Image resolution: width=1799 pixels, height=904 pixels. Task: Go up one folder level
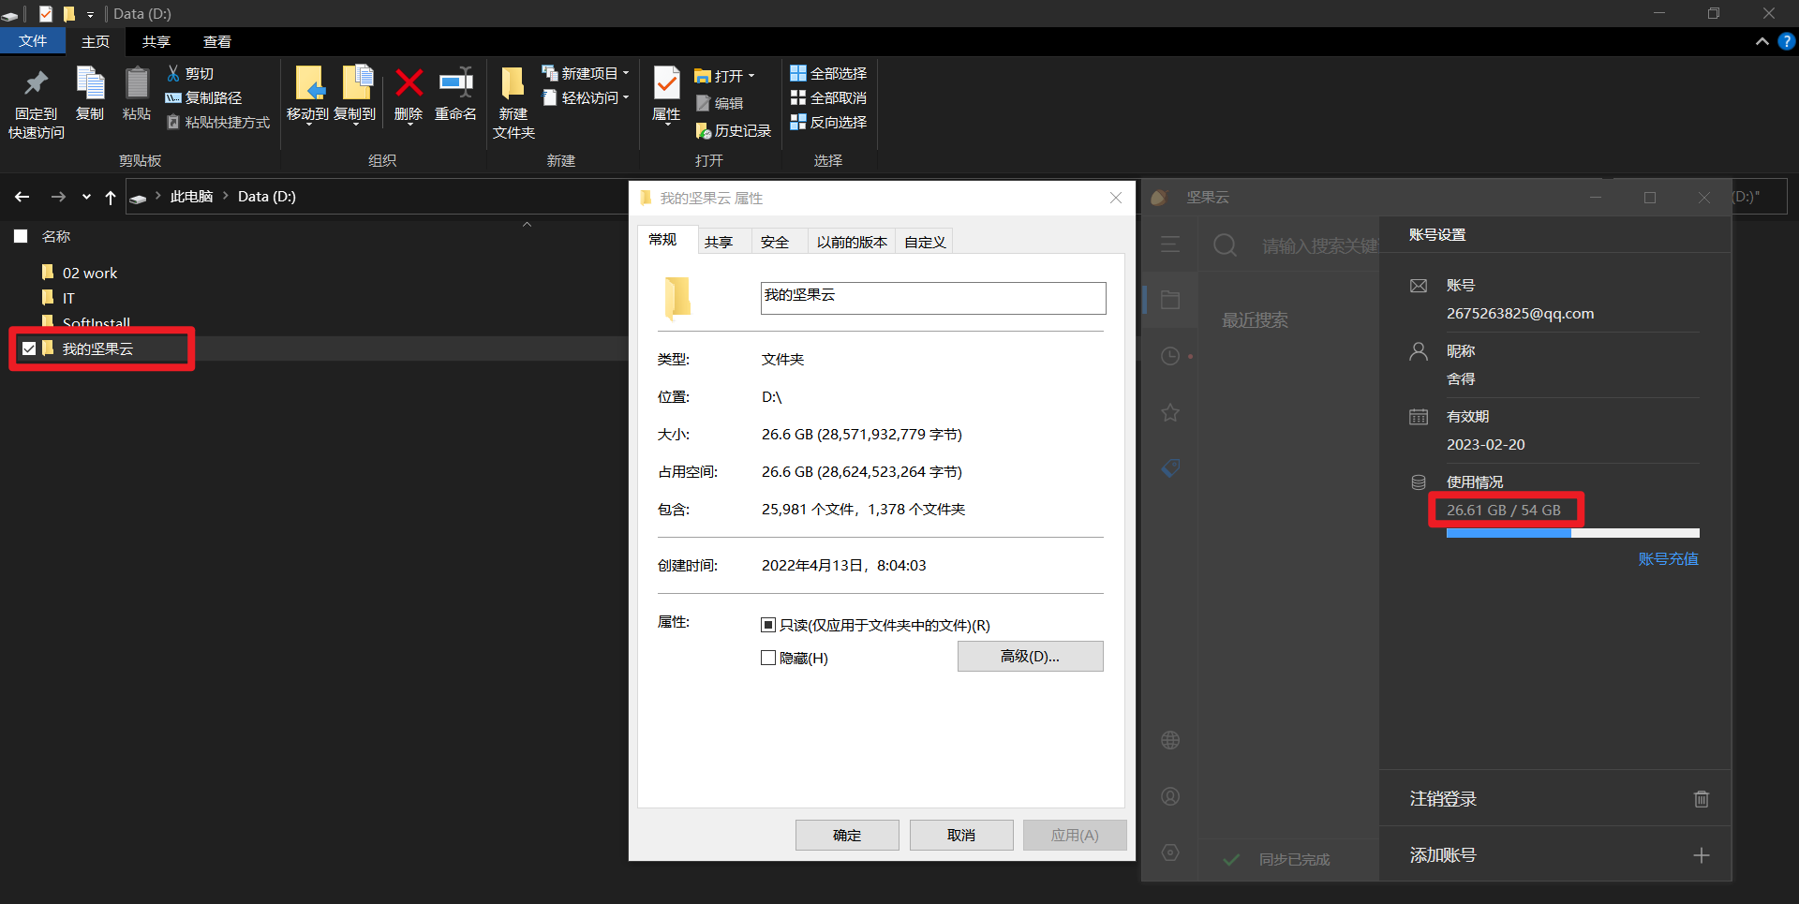[111, 197]
